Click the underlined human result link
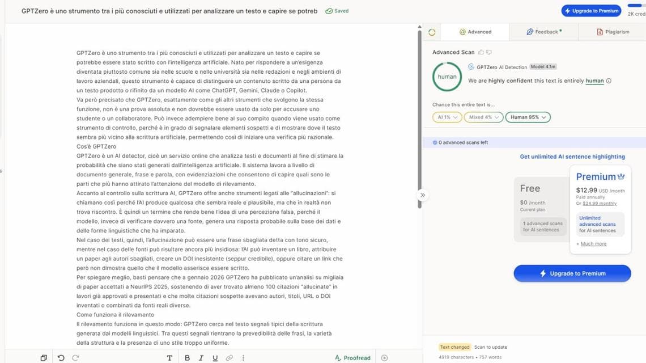This screenshot has width=646, height=363. pos(594,81)
